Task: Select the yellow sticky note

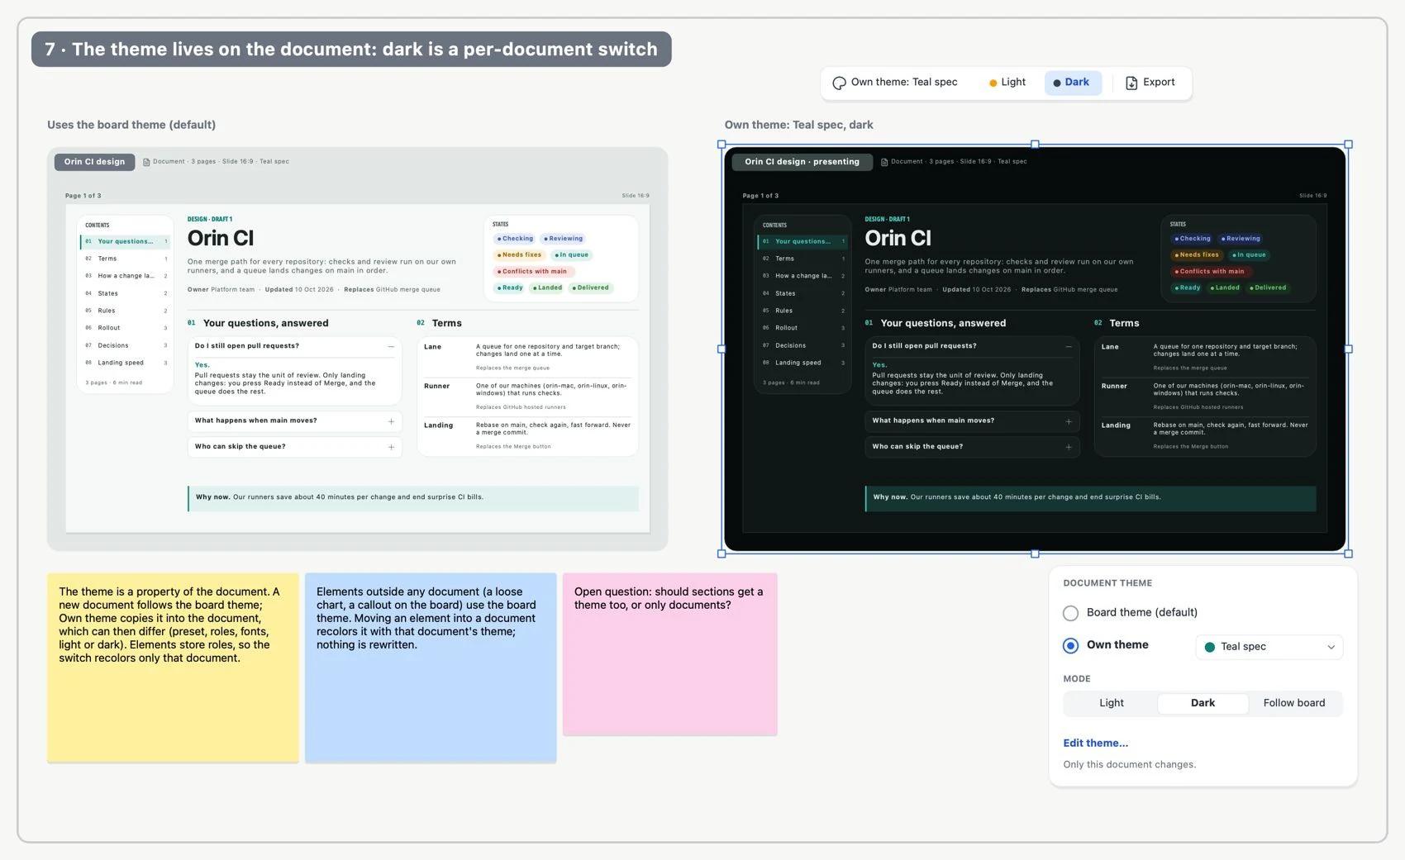Action: 173,668
